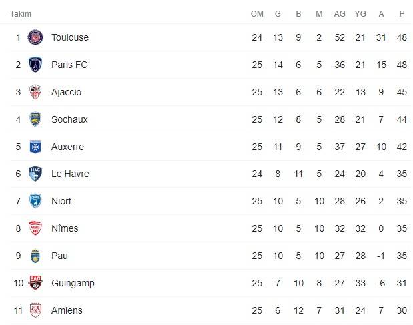
Task: Click the Sochaux club badge
Action: pyautogui.click(x=35, y=119)
